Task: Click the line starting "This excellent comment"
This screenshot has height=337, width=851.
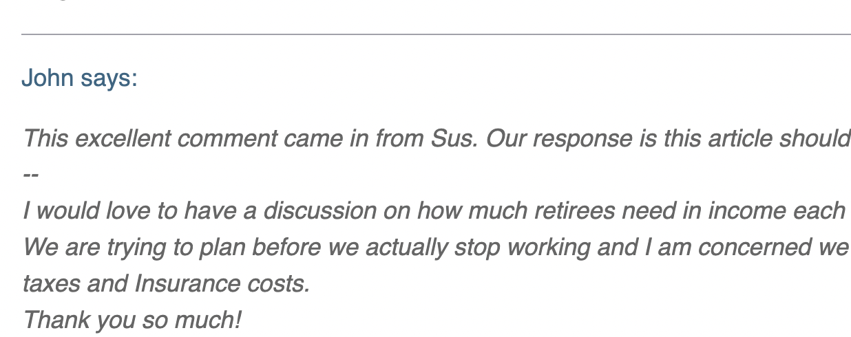Action: tap(437, 139)
